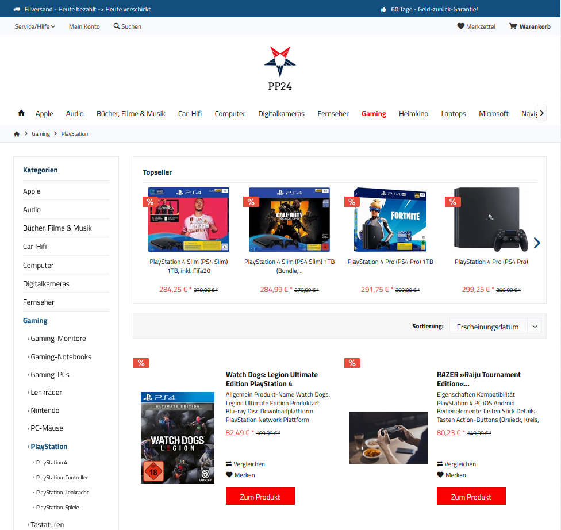Viewport: 561px width, 530px height.
Task: Click the discount badge on RAZER Raiju
Action: pos(352,363)
